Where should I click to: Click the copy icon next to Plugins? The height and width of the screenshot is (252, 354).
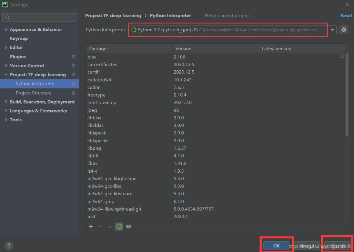[74, 57]
